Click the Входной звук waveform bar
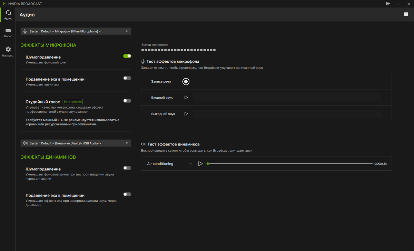The image size is (414, 251). pyautogui.click(x=287, y=98)
